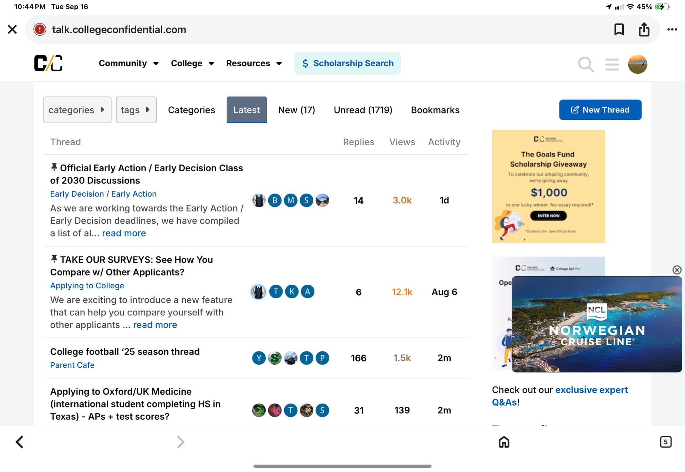Click the New Thread button
The image size is (685, 472).
pos(600,110)
